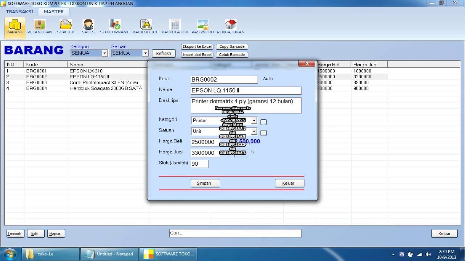
Task: Launch the KALKULATOR icon
Action: tap(175, 27)
